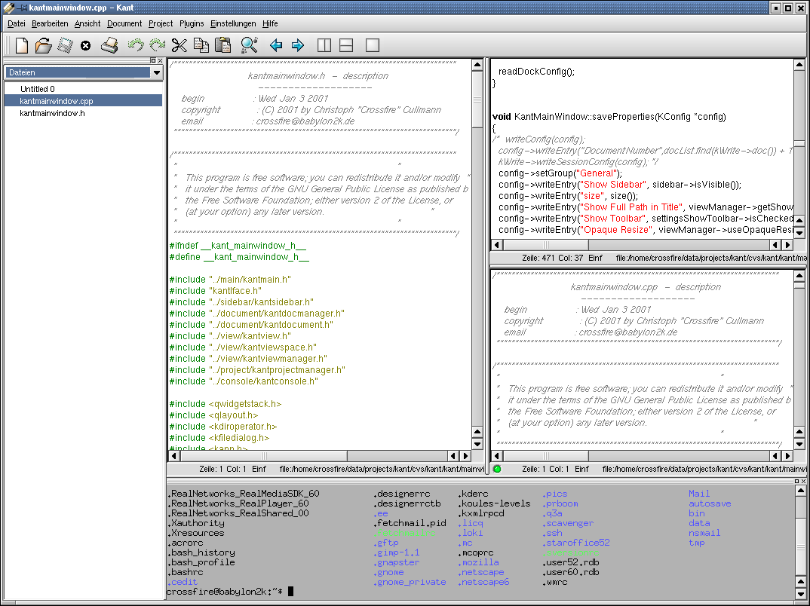Toggle floating for the console dock panel
This screenshot has height=606, width=810.
[x=795, y=481]
